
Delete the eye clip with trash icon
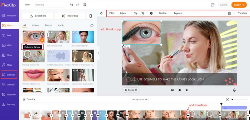click(x=42, y=34)
